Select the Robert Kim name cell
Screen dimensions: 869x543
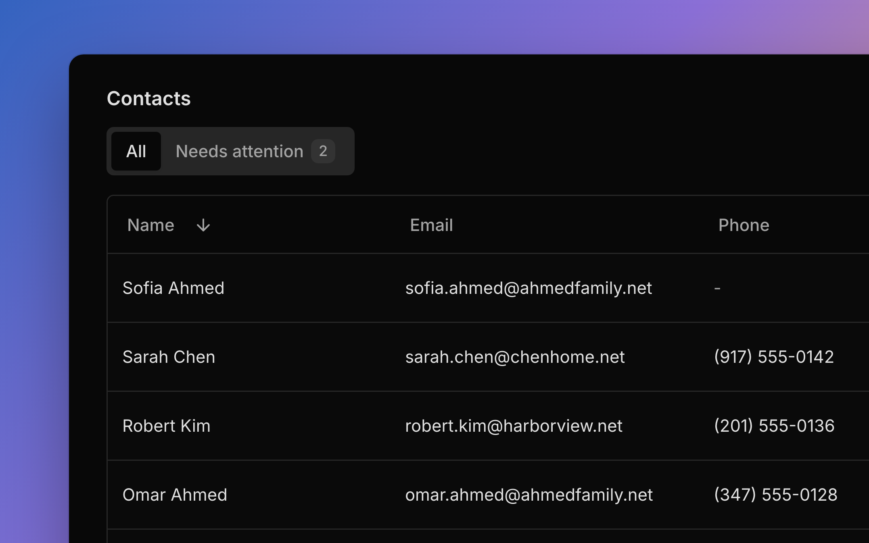166,426
